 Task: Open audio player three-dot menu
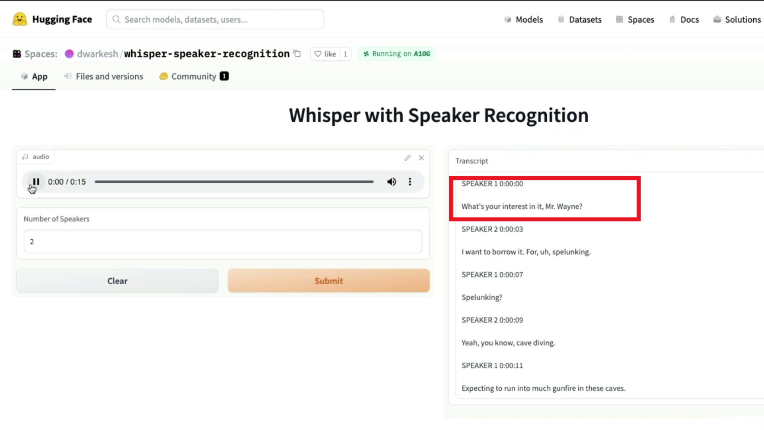coord(410,182)
